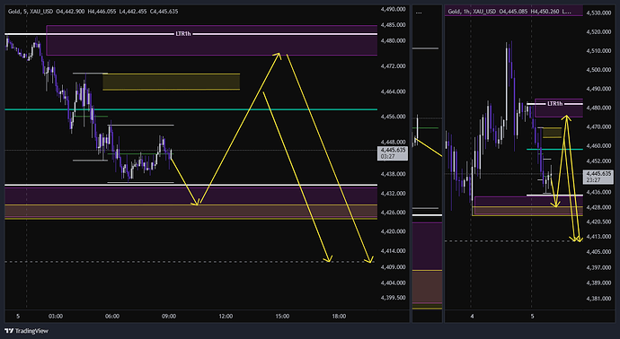Click date label 4 on the 1h time axis
The image size is (620, 339).
(x=472, y=316)
